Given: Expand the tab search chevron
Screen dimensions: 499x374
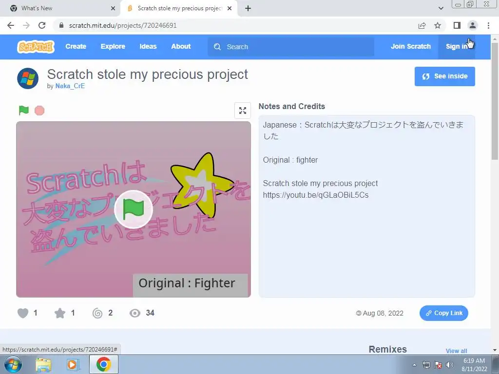Looking at the screenshot, I should tap(441, 8).
